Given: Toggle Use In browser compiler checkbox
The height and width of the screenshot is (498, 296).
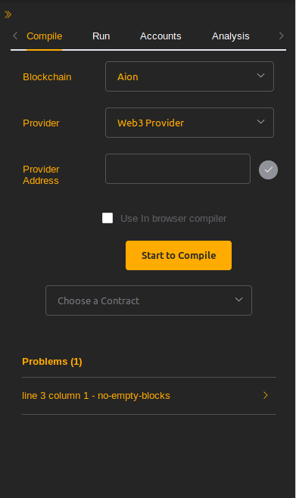Looking at the screenshot, I should pyautogui.click(x=107, y=218).
